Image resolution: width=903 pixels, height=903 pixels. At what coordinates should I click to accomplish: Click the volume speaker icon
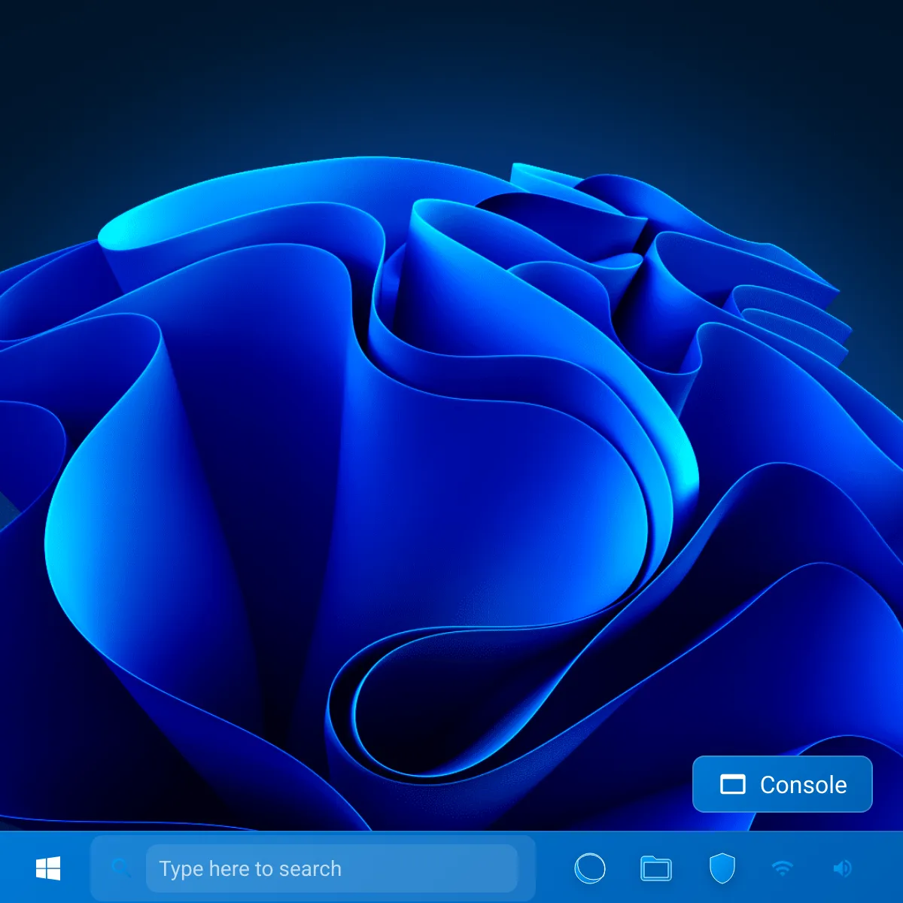843,868
